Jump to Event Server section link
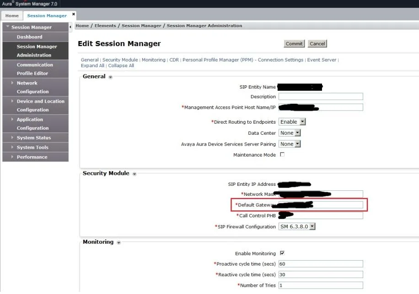Image resolution: width=419 pixels, height=294 pixels. [322, 60]
